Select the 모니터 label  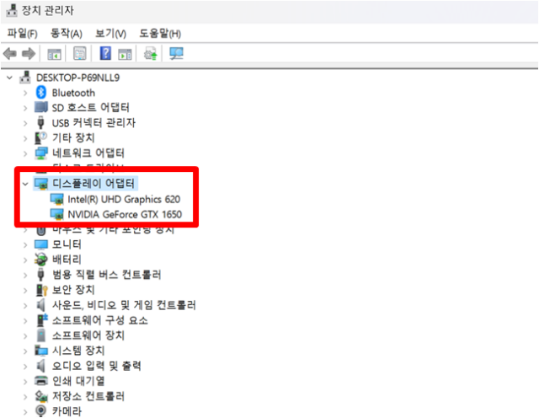[x=67, y=244]
